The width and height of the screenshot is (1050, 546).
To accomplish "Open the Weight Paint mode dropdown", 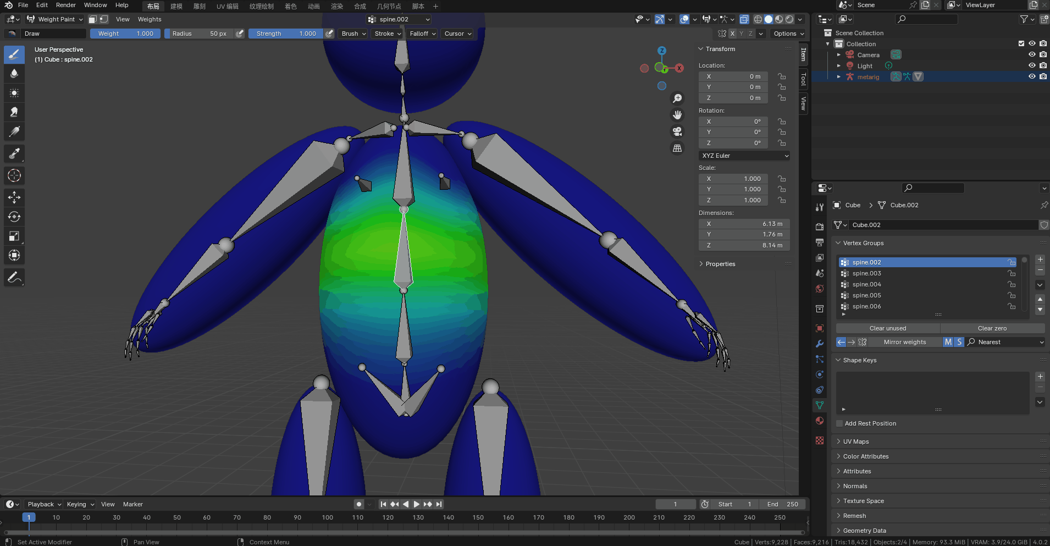I will tap(55, 19).
